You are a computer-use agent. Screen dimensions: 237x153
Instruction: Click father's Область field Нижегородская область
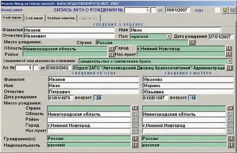(x=89, y=114)
